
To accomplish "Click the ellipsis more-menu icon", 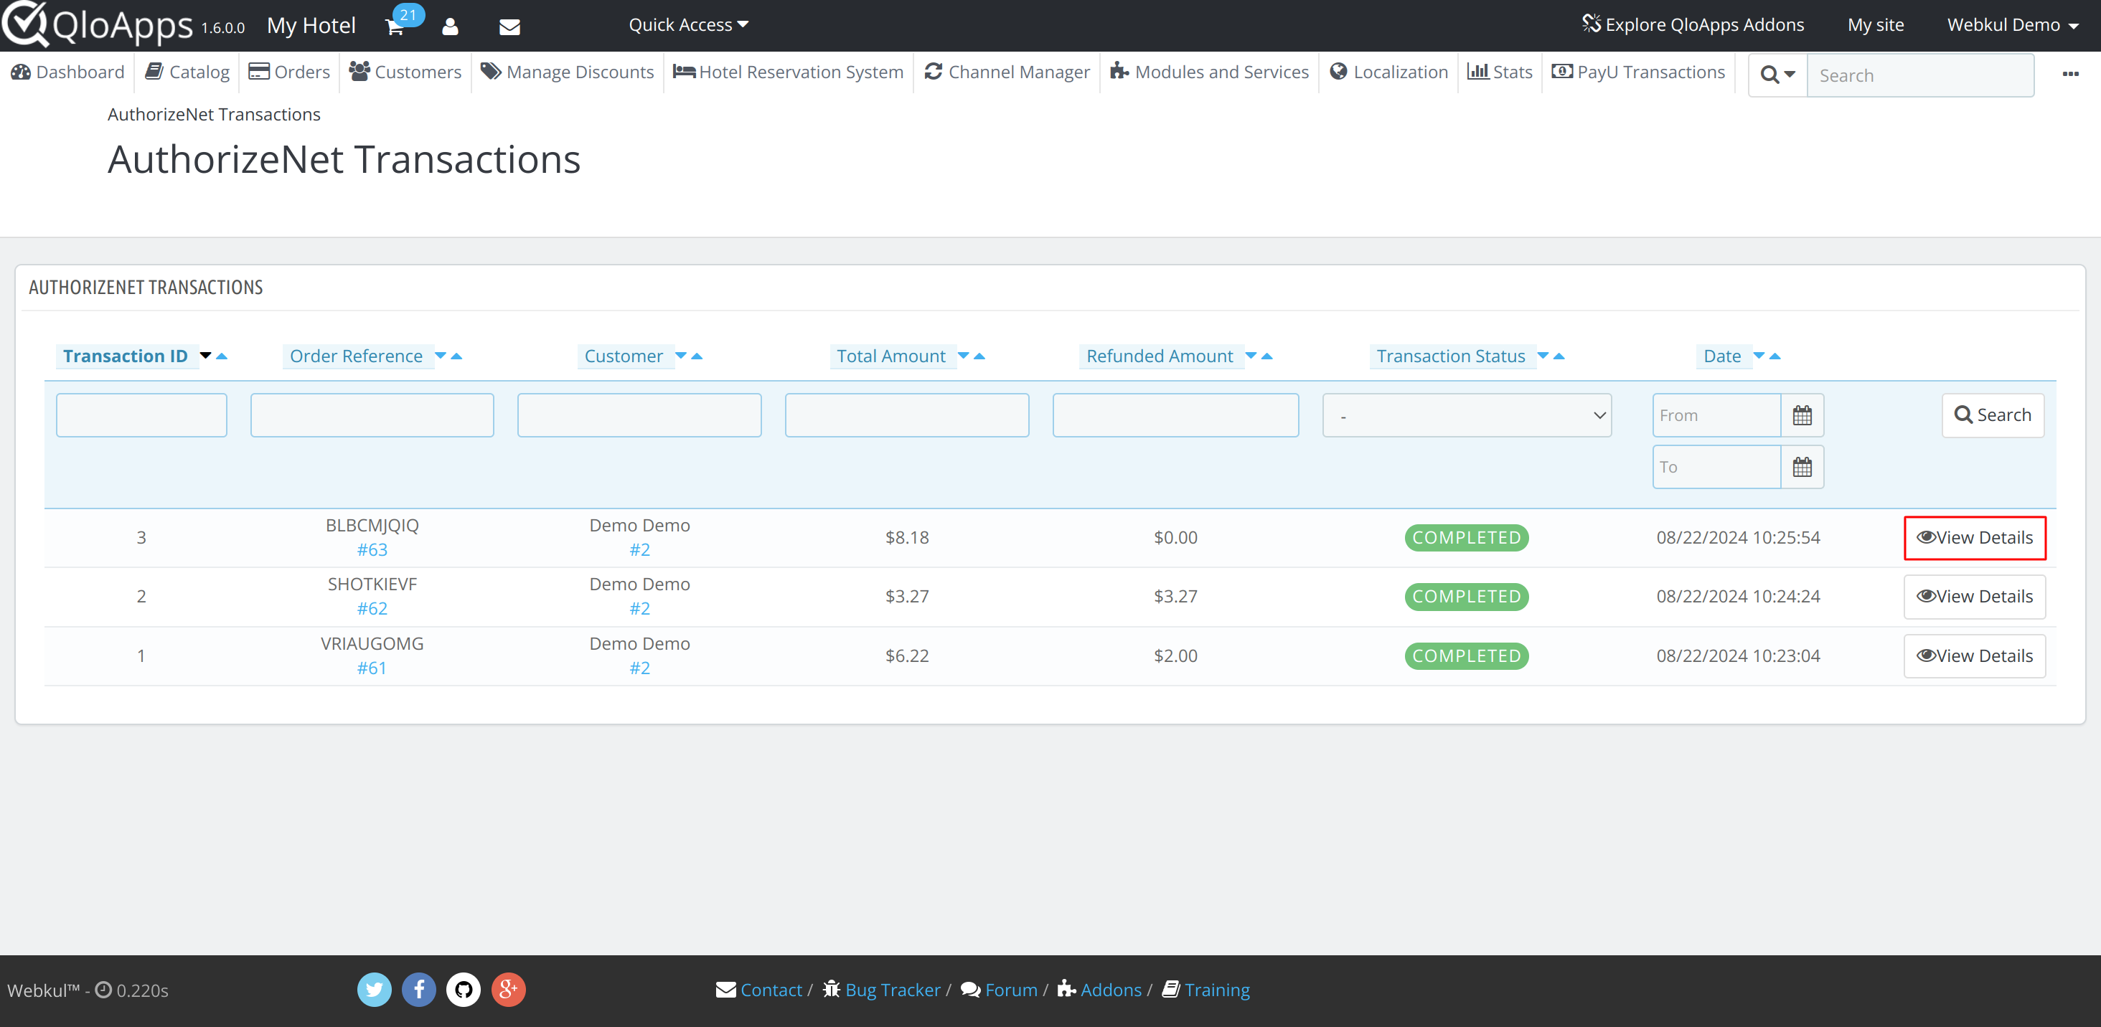I will coord(2070,74).
